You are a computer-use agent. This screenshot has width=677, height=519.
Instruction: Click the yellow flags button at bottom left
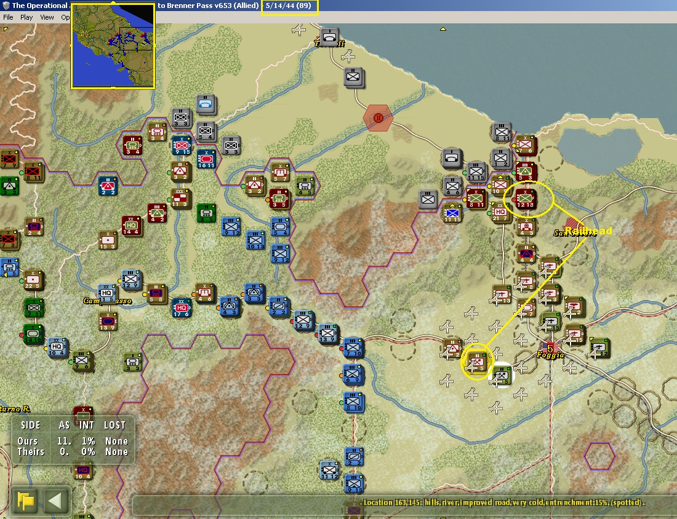coord(25,501)
